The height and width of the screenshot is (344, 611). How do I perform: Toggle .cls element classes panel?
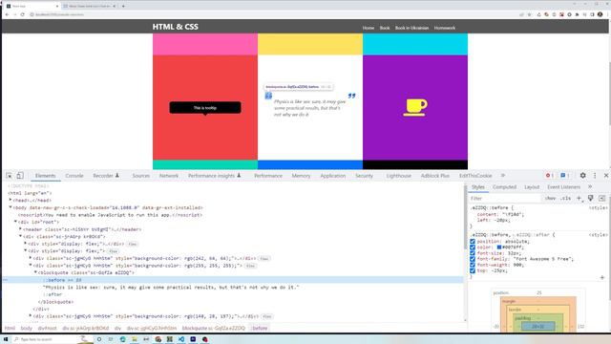[565, 199]
